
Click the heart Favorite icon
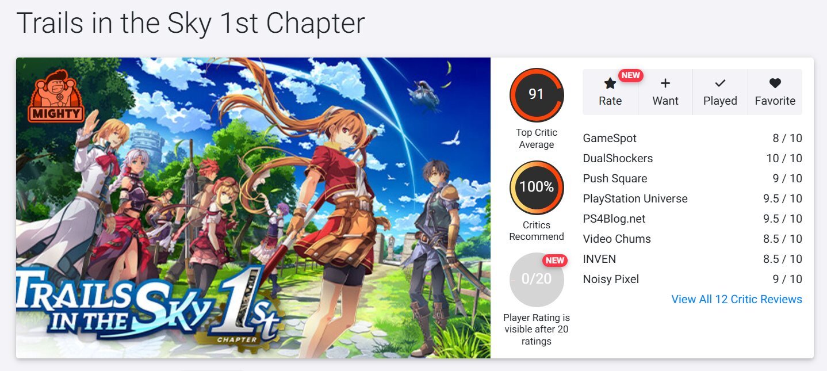[x=775, y=84]
